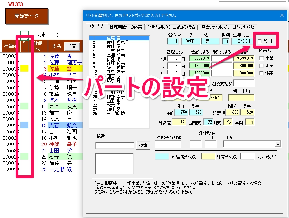289x218 pixels.
Task: Click the 検索 search button
Action: tap(143, 145)
